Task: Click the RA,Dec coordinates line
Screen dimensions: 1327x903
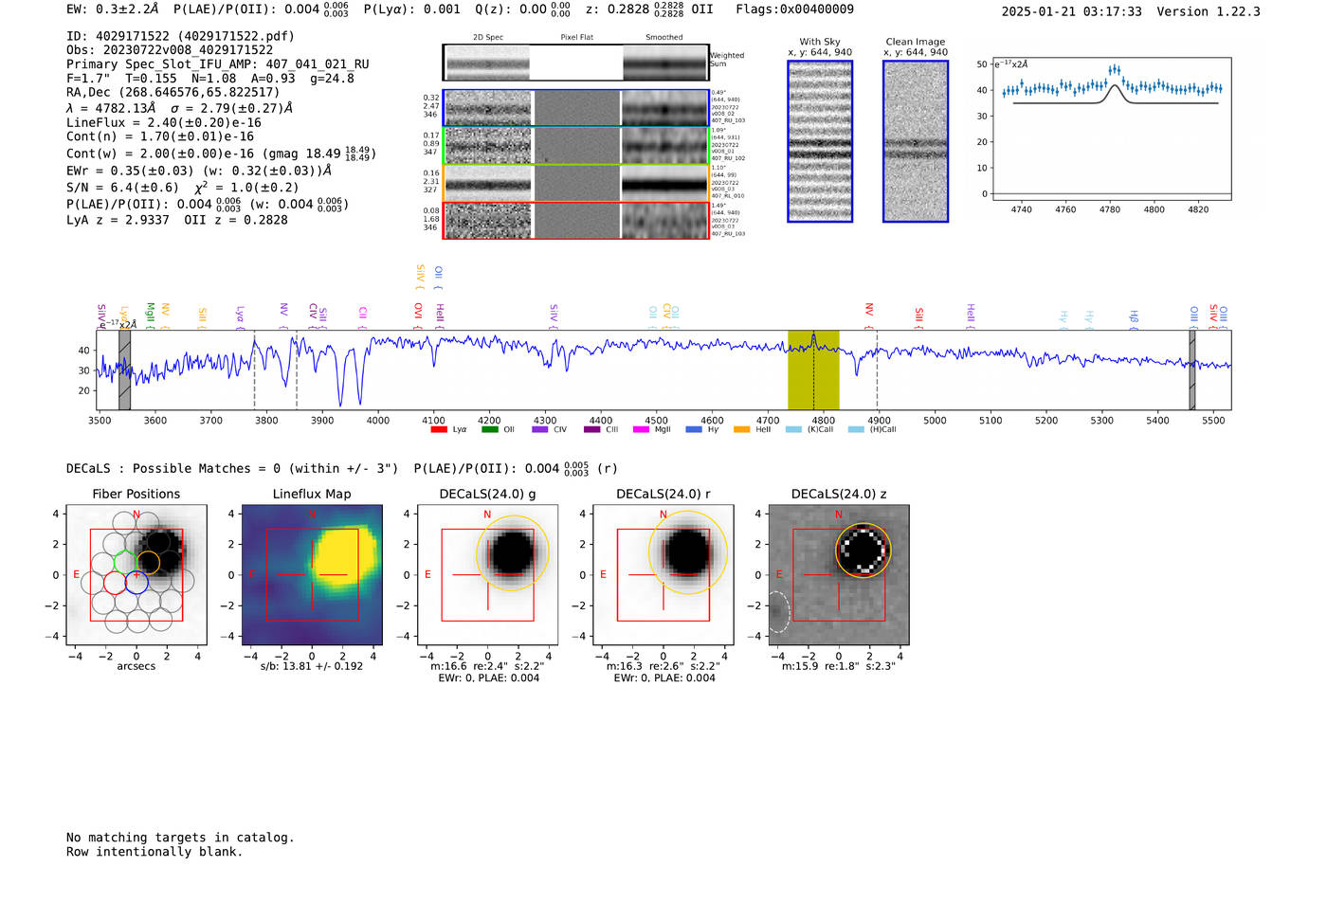Action: [173, 92]
